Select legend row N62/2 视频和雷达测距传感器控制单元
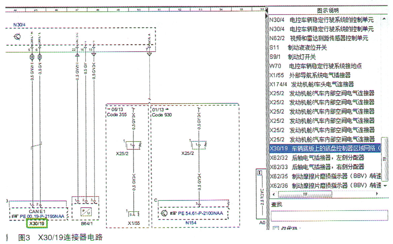The width and height of the screenshot is (393, 244). (x=325, y=38)
